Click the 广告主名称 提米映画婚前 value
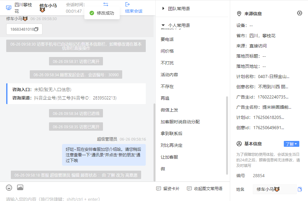The height and width of the screenshot is (201, 308). pyautogui.click(x=277, y=107)
